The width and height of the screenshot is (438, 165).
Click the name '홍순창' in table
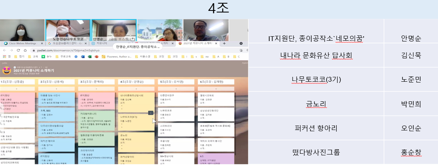point(411,153)
